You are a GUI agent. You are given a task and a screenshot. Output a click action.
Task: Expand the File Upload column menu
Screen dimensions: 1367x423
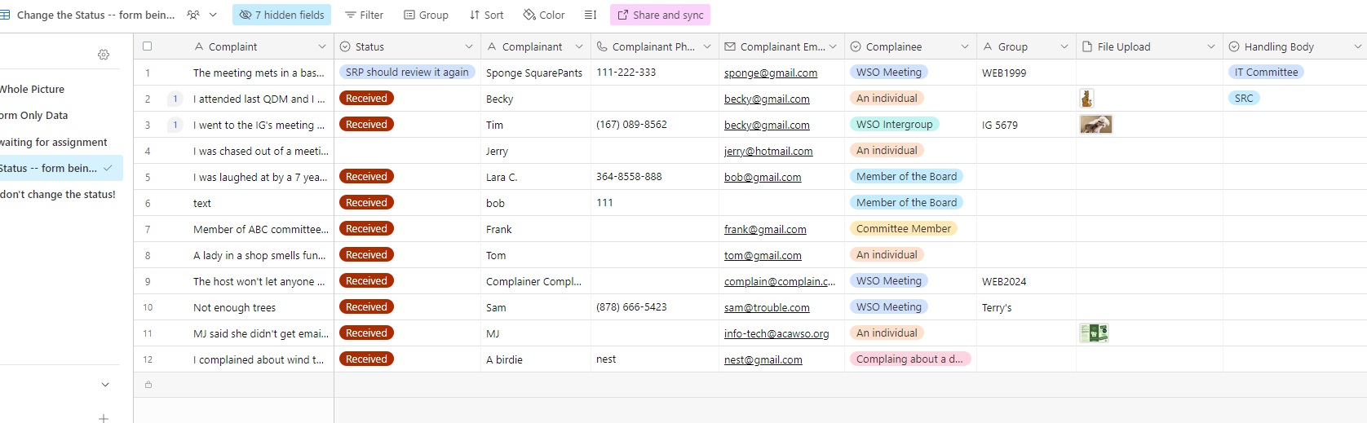[1211, 46]
